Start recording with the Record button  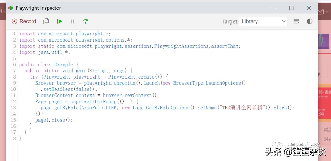coord(24,21)
